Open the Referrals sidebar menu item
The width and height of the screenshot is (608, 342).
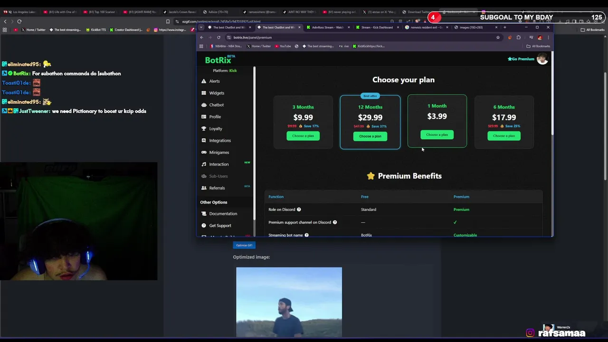point(217,188)
